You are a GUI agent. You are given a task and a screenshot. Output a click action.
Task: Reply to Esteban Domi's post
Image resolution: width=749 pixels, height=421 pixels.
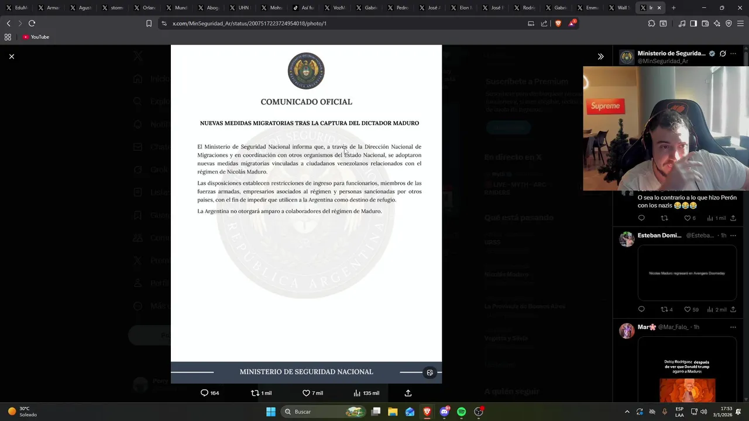pyautogui.click(x=641, y=309)
